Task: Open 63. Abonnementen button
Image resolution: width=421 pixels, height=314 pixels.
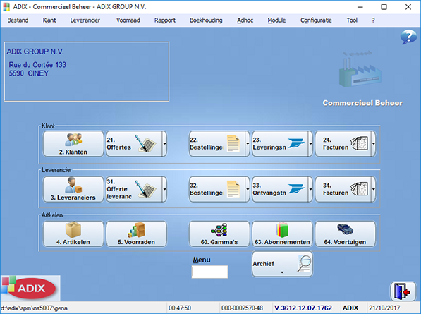Action: 282,234
